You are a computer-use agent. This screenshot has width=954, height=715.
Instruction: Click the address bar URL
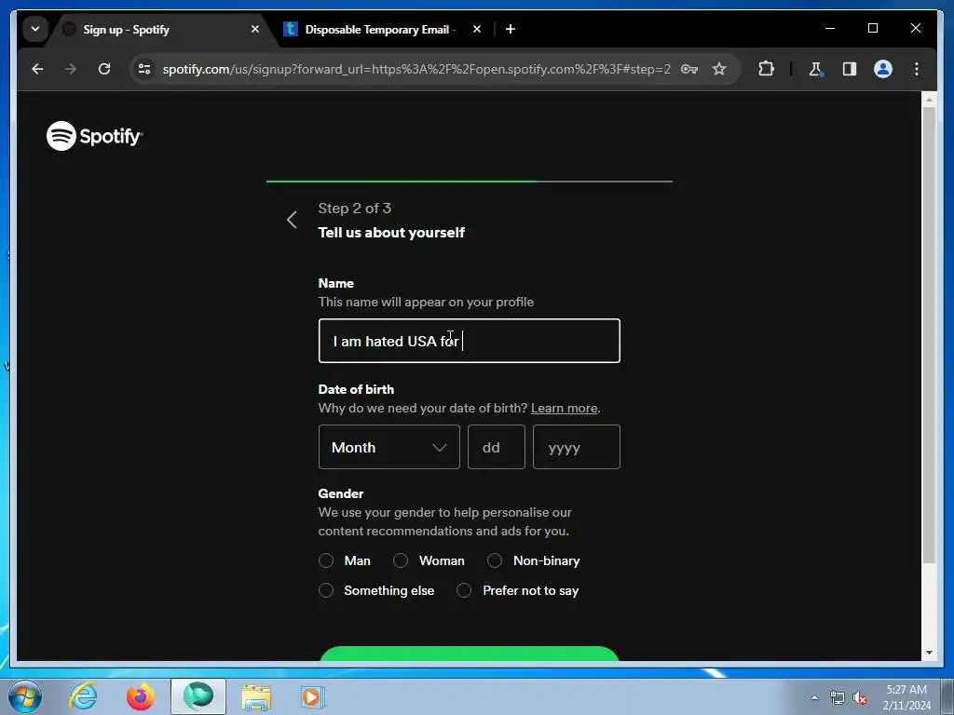[x=416, y=69]
